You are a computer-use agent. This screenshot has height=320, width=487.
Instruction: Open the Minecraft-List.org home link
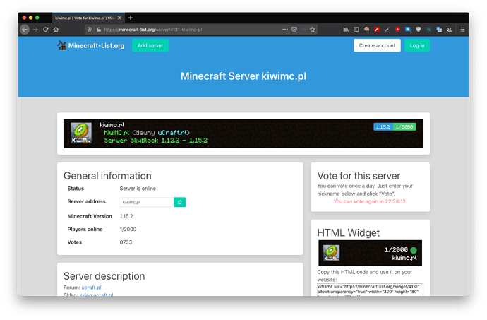pyautogui.click(x=96, y=45)
